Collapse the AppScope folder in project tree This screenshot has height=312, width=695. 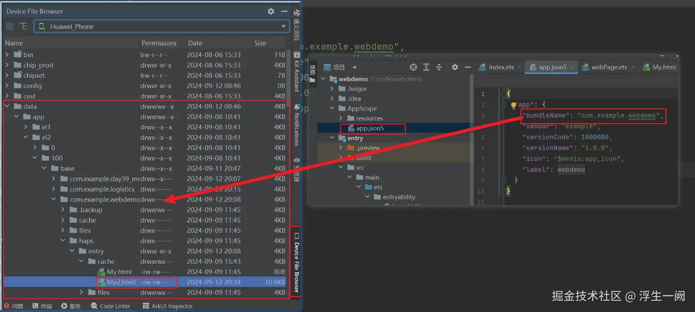pyautogui.click(x=332, y=109)
